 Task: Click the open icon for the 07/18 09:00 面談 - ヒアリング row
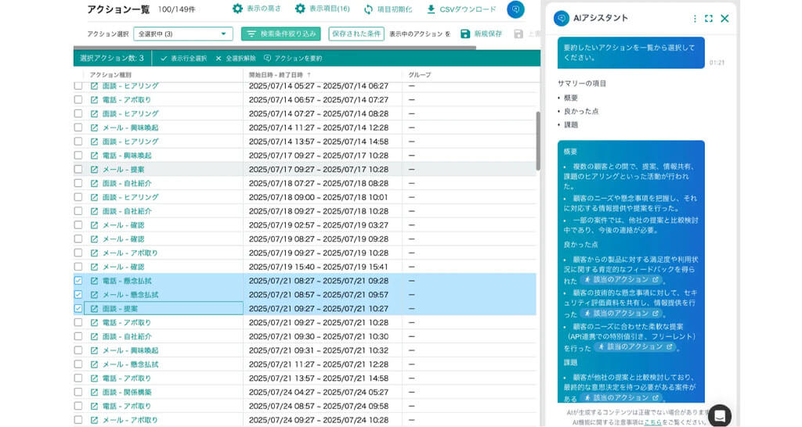pyautogui.click(x=94, y=197)
